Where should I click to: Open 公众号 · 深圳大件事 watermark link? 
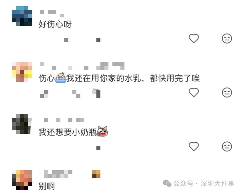[204, 184]
